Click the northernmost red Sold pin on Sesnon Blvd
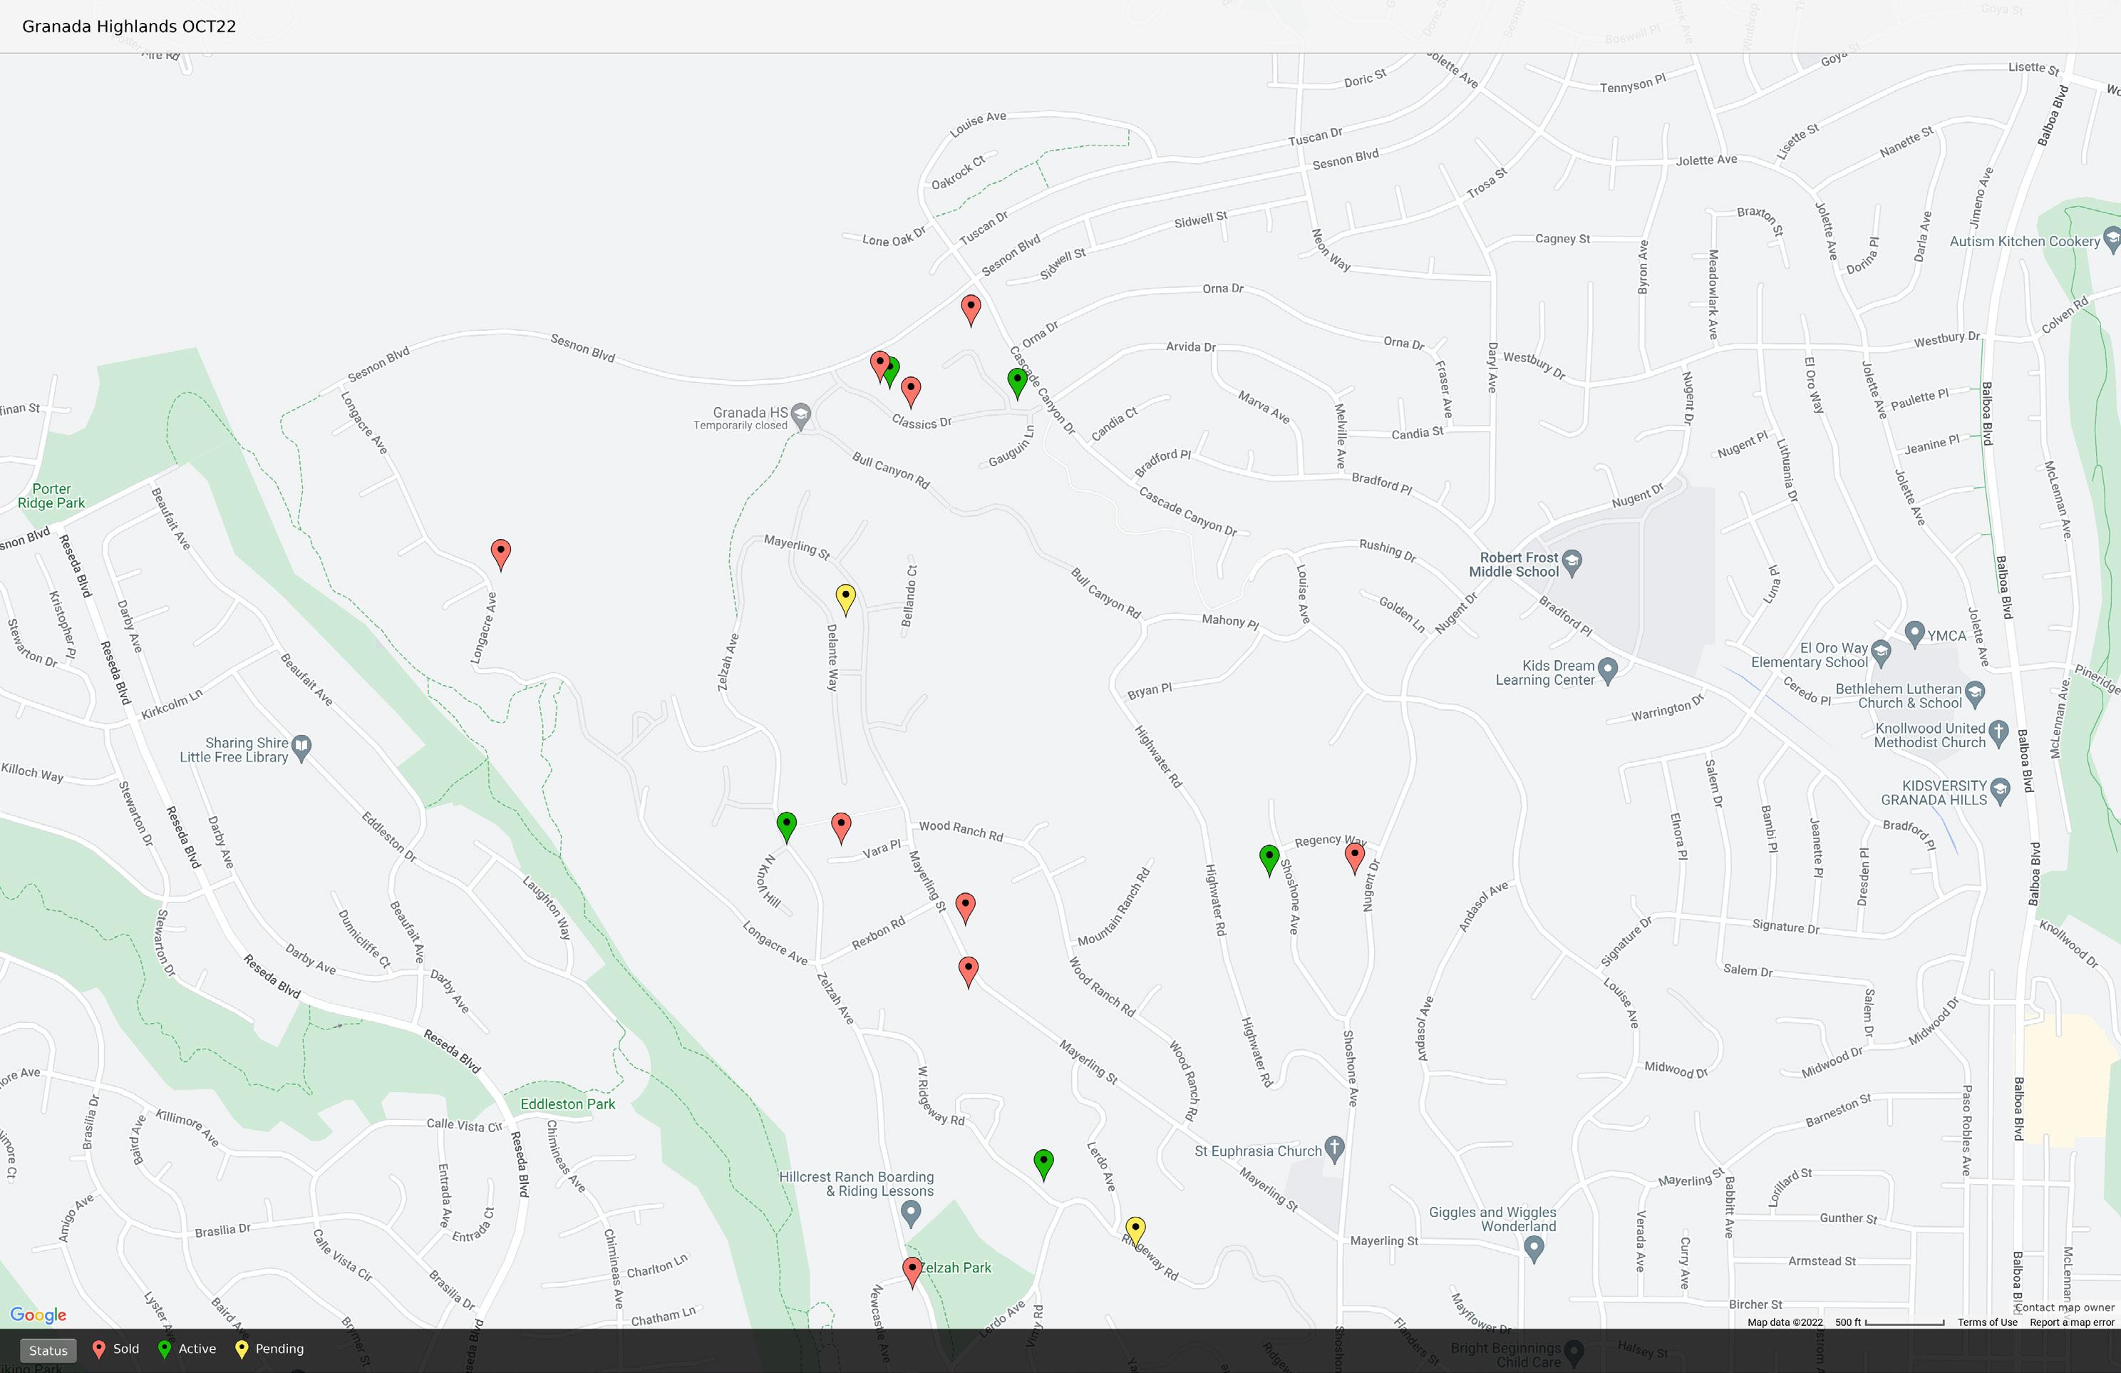This screenshot has height=1373, width=2121. click(971, 307)
